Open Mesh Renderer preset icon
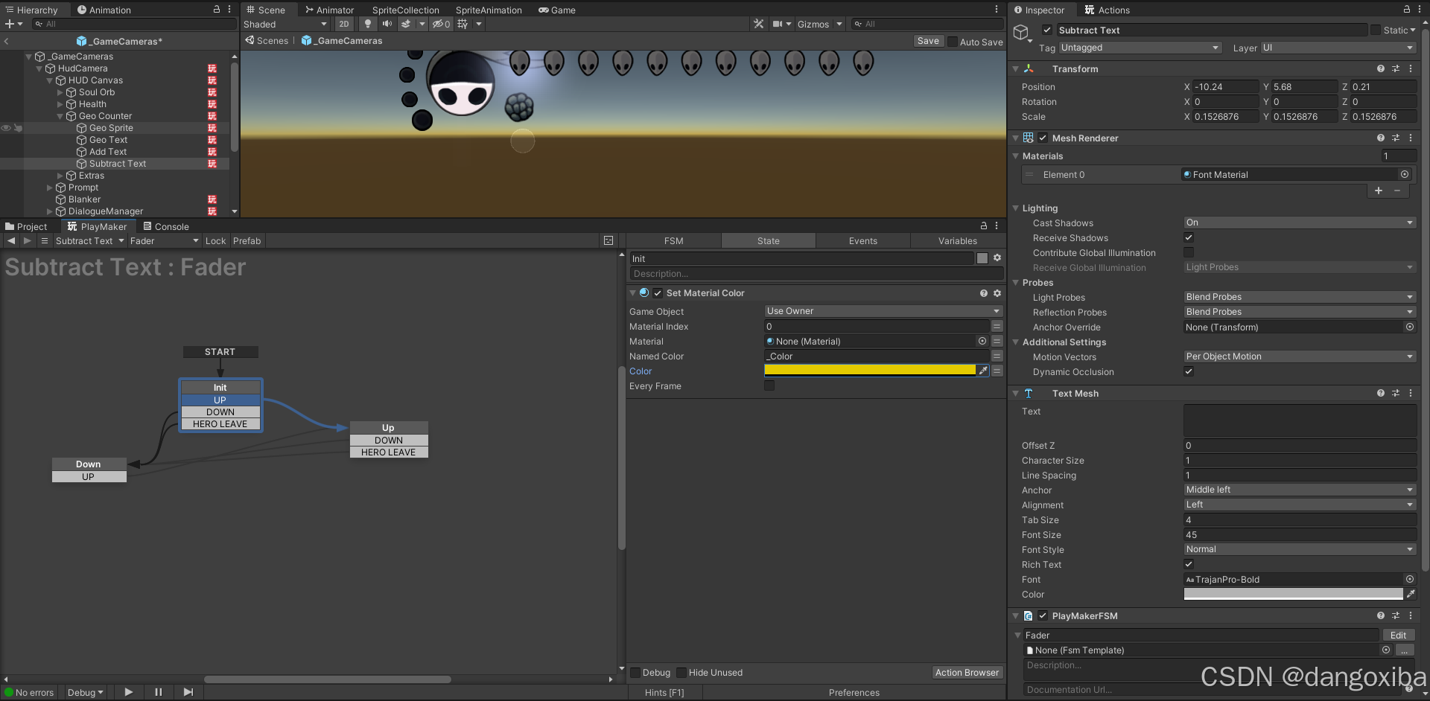1430x701 pixels. 1396,138
